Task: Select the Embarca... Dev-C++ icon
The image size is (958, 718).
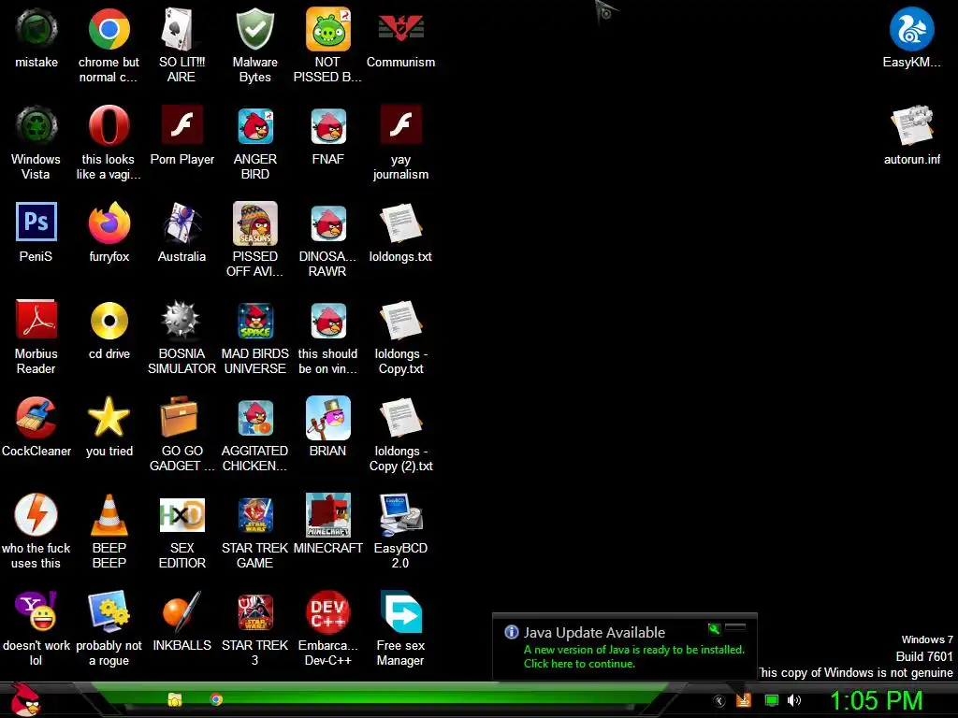Action: tap(328, 611)
